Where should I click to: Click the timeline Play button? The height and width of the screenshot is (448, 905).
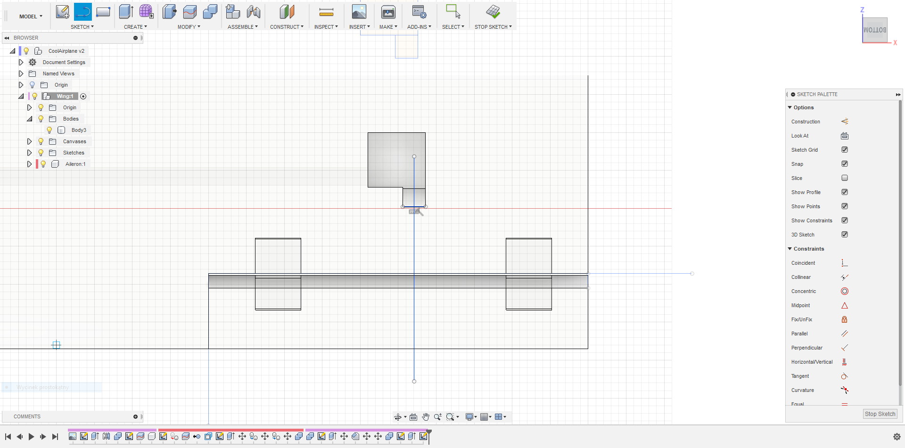click(31, 437)
